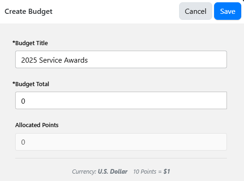244x181 pixels.
Task: Click the word 'Service' in the title field
Action: [x=50, y=60]
